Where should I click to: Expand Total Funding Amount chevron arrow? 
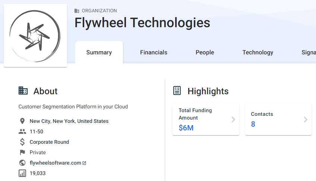point(233,120)
